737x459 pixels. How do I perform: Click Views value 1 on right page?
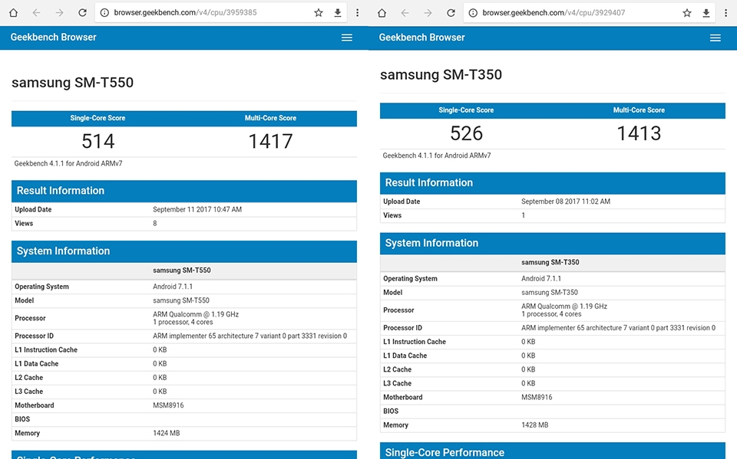pos(523,215)
